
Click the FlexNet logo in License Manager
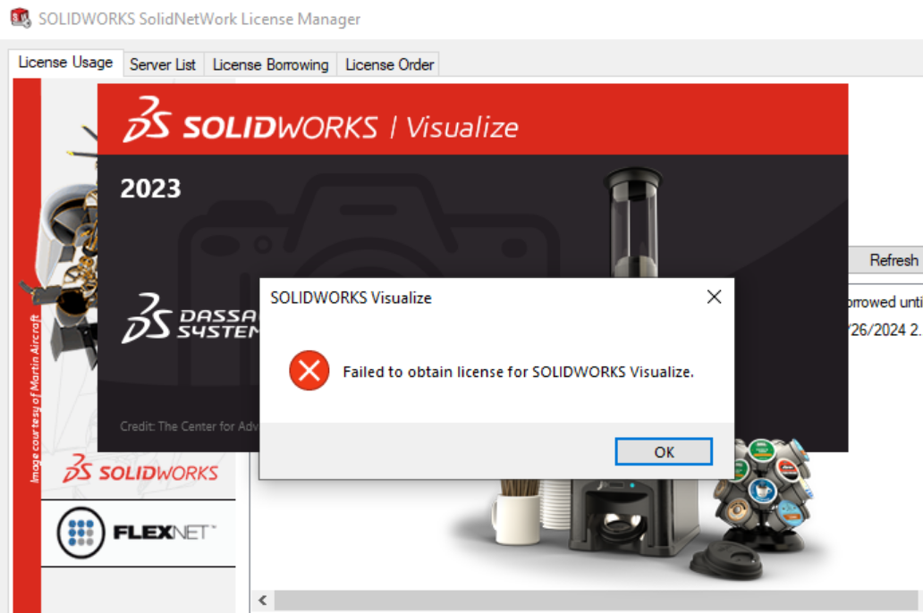pos(137,533)
